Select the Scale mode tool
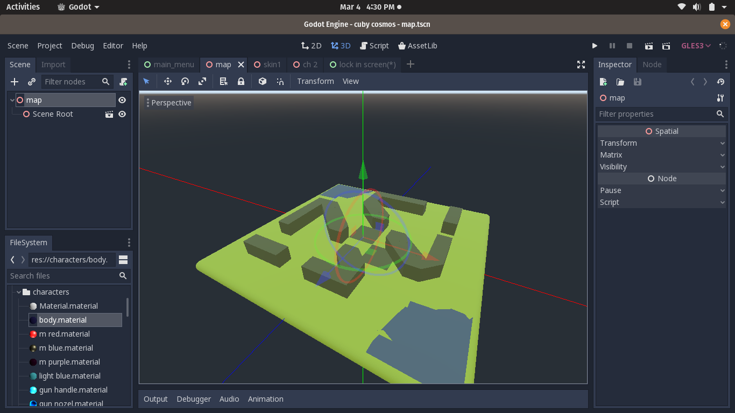 tap(202, 81)
